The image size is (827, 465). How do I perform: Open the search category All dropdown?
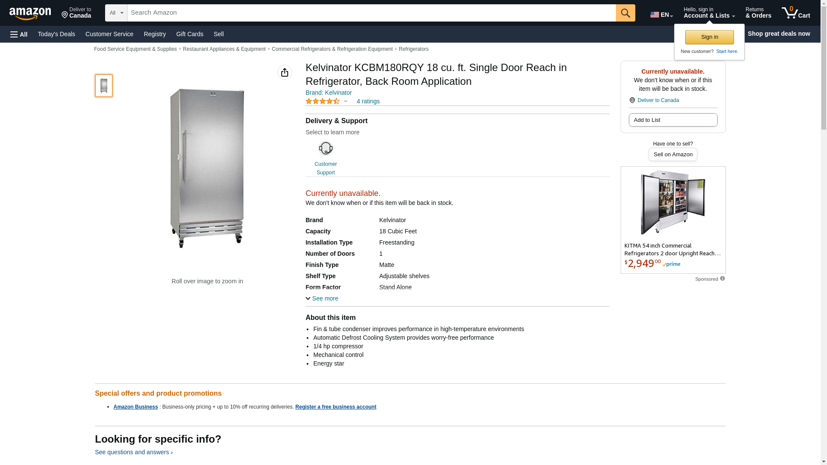(x=116, y=13)
